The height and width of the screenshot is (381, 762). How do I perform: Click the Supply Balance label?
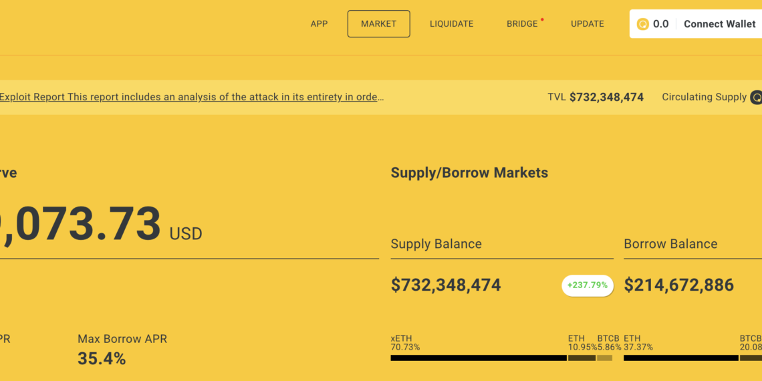436,243
